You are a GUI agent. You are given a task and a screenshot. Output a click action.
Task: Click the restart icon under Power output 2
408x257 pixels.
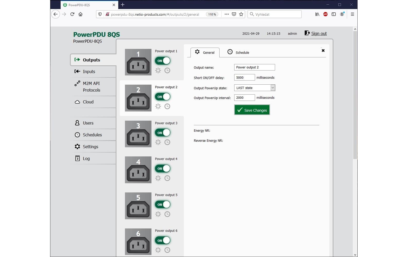tap(158, 106)
